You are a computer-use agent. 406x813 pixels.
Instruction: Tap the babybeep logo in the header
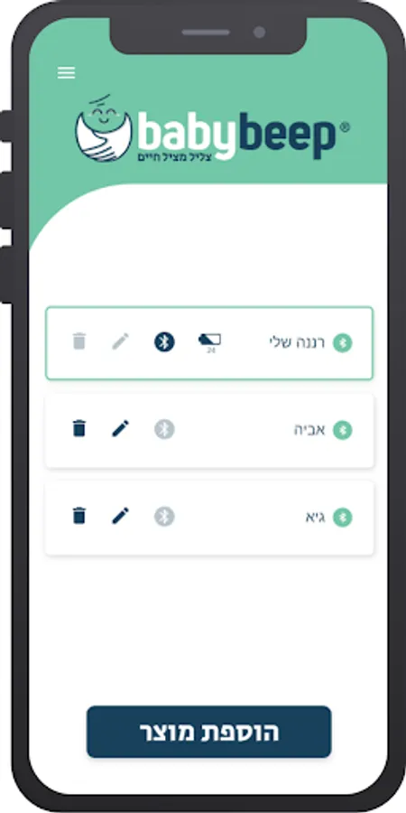coord(212,128)
